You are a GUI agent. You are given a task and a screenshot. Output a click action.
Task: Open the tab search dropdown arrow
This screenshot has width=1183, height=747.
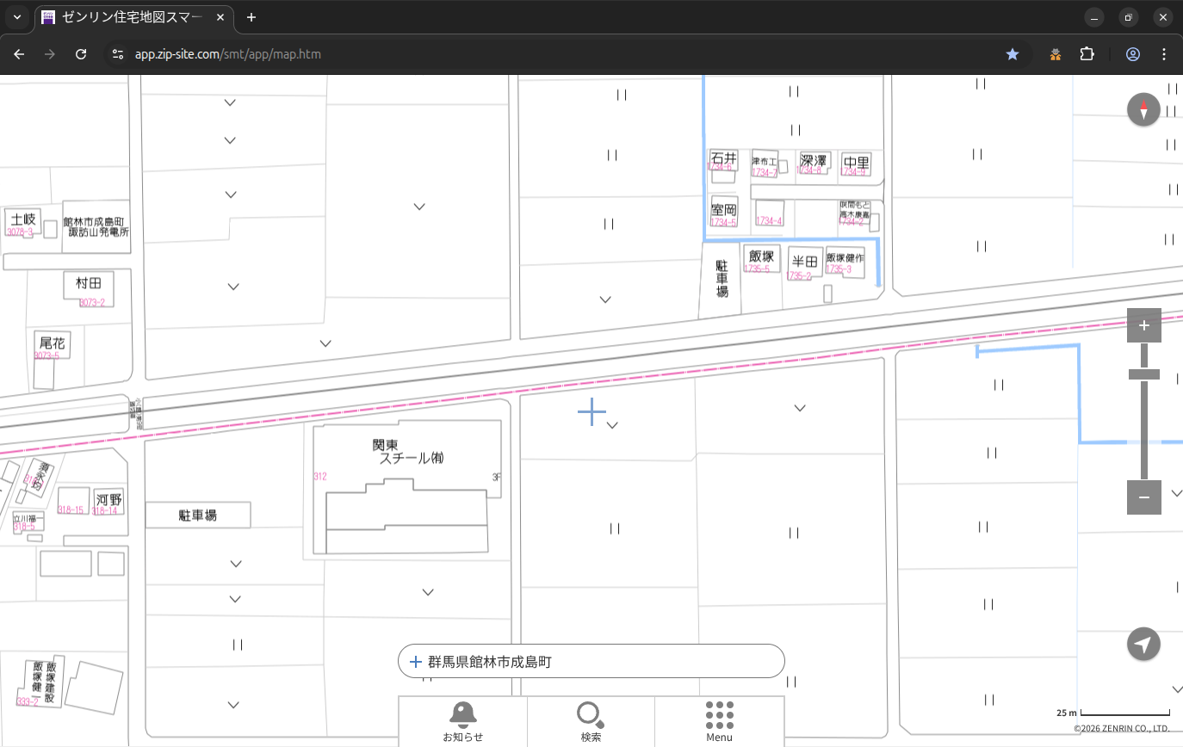pos(17,17)
